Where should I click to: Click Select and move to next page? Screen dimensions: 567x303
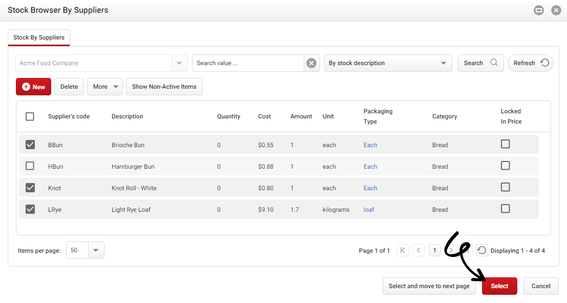[429, 286]
